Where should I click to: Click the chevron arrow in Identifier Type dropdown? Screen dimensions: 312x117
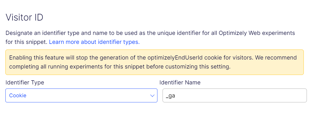(x=152, y=96)
